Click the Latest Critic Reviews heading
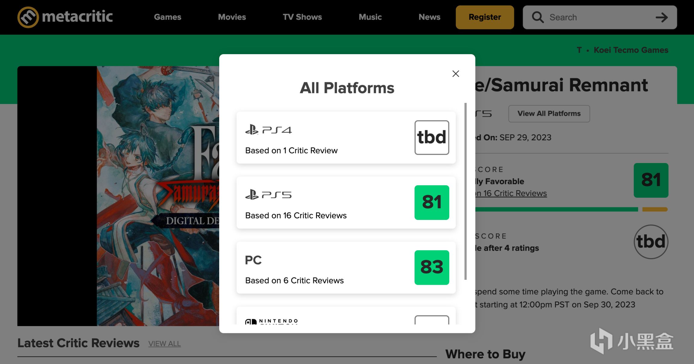The height and width of the screenshot is (364, 694). 78,343
